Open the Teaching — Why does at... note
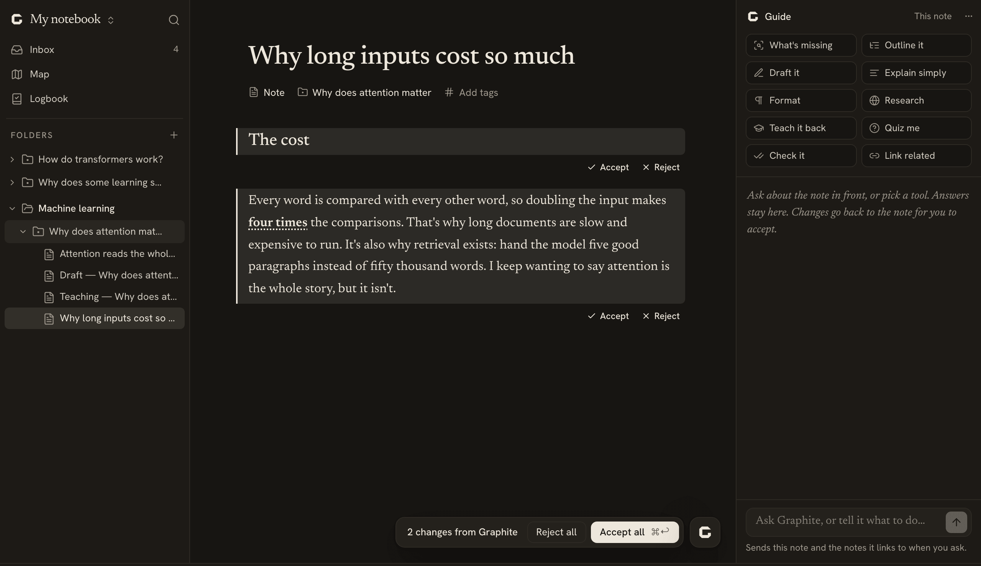 (95, 296)
